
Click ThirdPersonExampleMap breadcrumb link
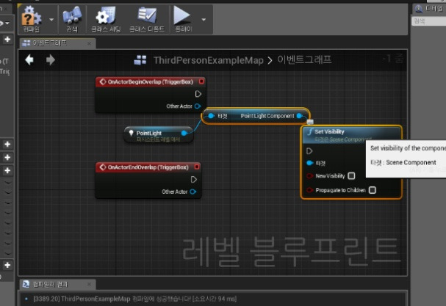point(209,60)
